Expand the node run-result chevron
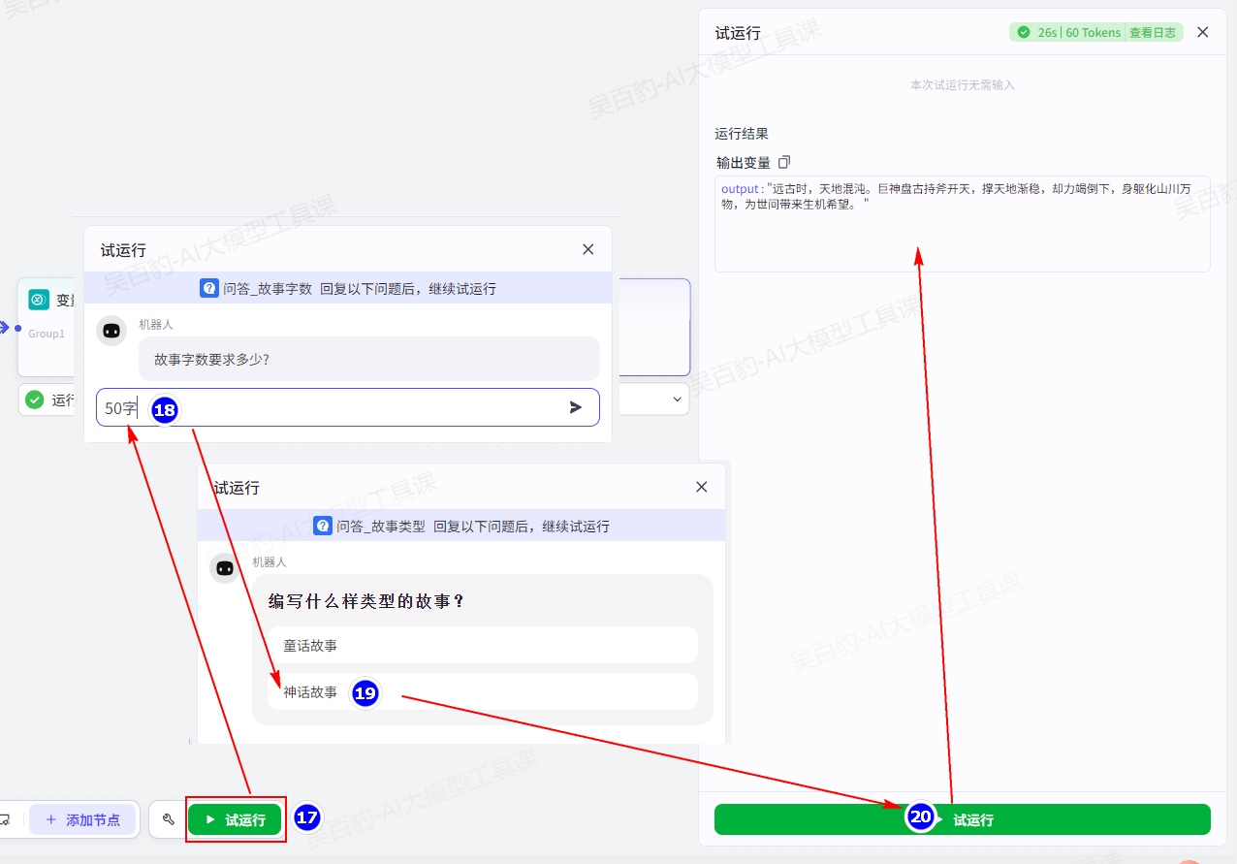 point(677,400)
